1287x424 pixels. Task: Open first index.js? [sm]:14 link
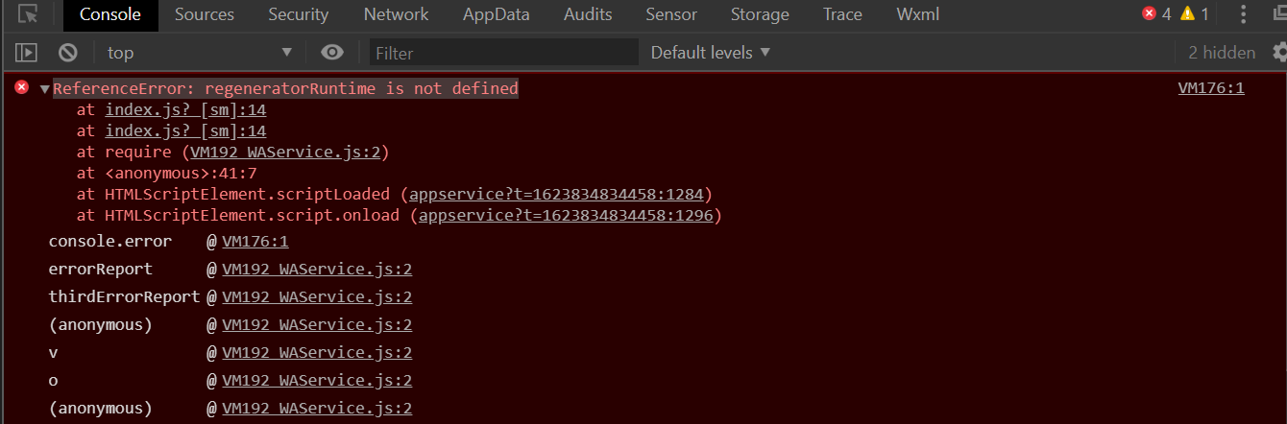(185, 109)
